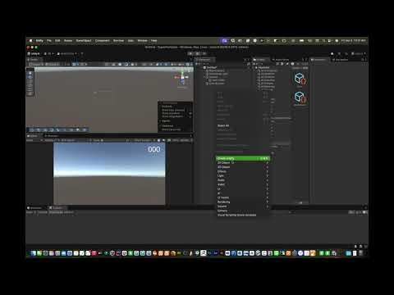This screenshot has height=295, width=394.
Task: Open the Assets menu
Action: pos(68,41)
